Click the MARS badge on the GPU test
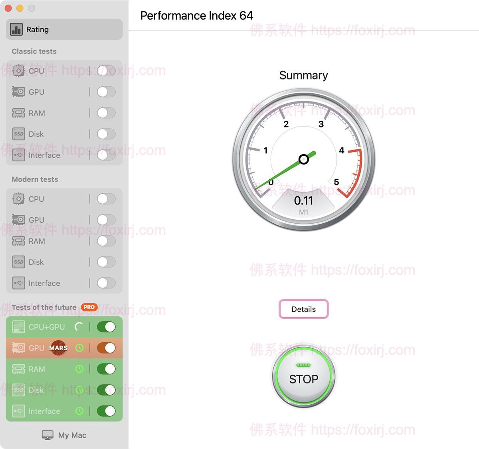The height and width of the screenshot is (449, 479). (58, 348)
